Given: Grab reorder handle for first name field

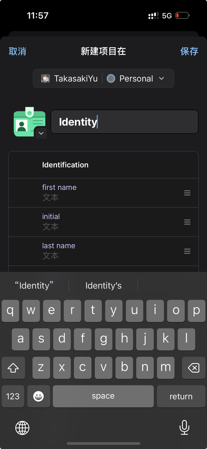Looking at the screenshot, I should coord(187,193).
